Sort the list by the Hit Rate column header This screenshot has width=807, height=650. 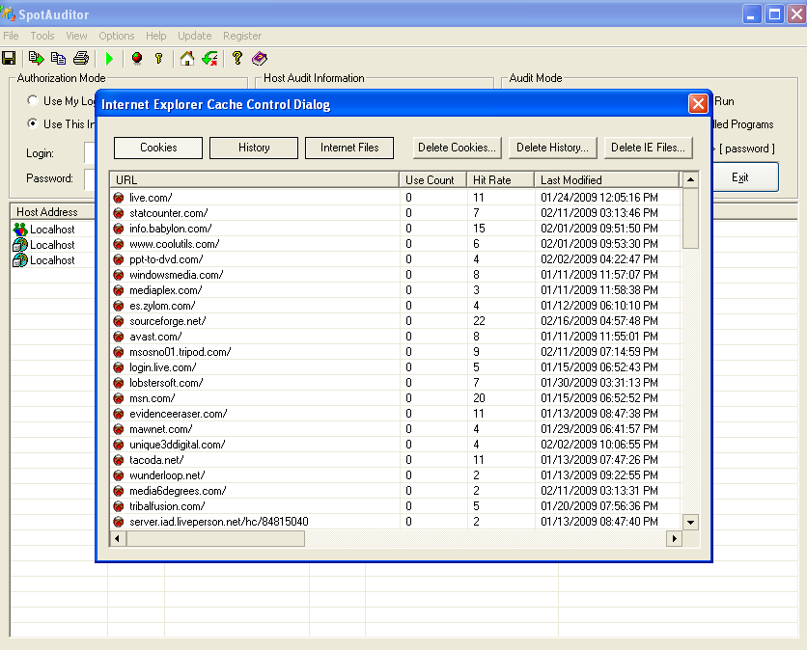click(x=500, y=180)
